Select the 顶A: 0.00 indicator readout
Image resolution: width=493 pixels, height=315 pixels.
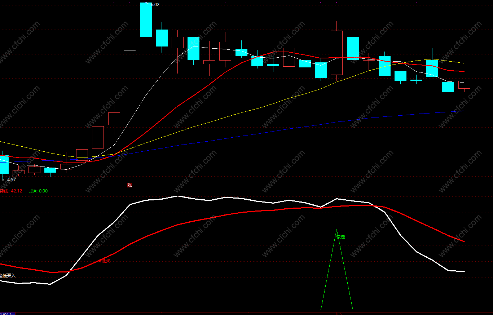coord(38,191)
